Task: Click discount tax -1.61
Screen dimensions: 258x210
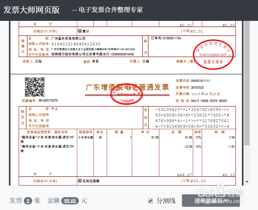Action: [231, 147]
